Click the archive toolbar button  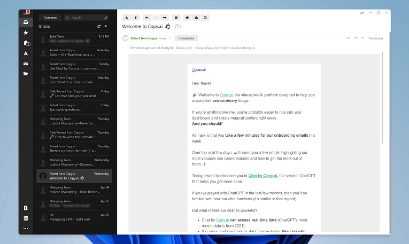(x=127, y=18)
